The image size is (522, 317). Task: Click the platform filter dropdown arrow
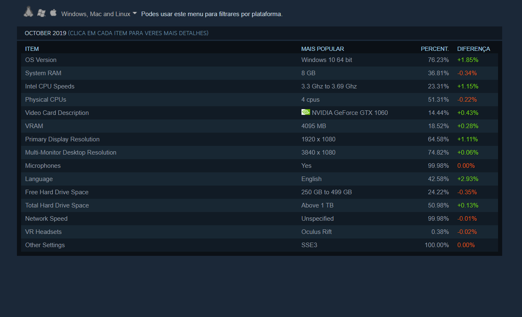[135, 13]
